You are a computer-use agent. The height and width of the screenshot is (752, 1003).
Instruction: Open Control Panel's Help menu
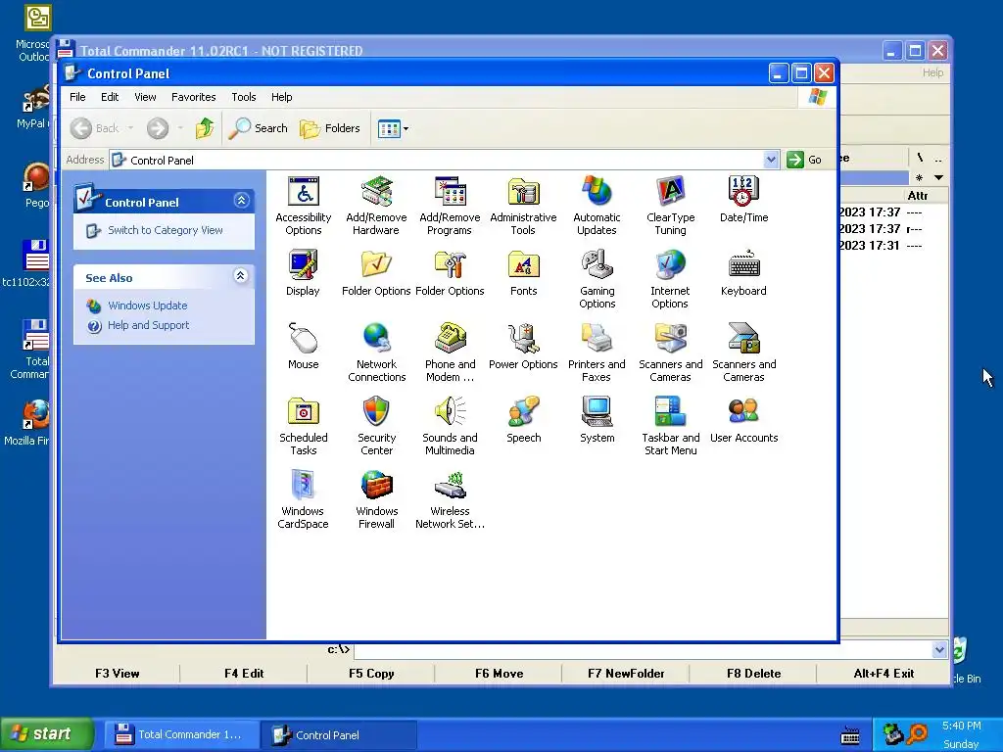pyautogui.click(x=281, y=97)
